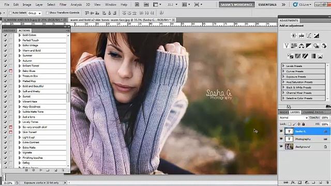This screenshot has width=331, height=186.
Task: Open the CS Live dropdown
Action: pyautogui.click(x=303, y=5)
